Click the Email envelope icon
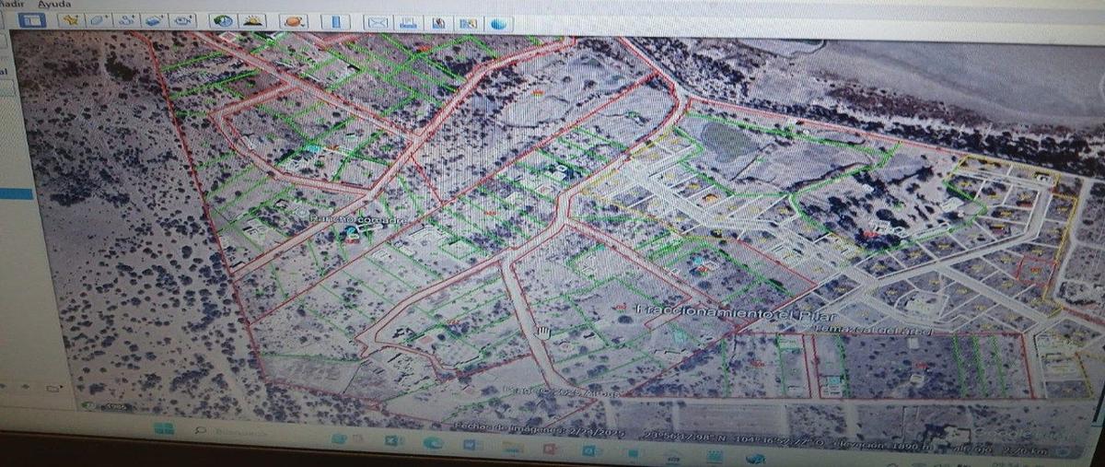This screenshot has width=1105, height=467. tap(378, 22)
